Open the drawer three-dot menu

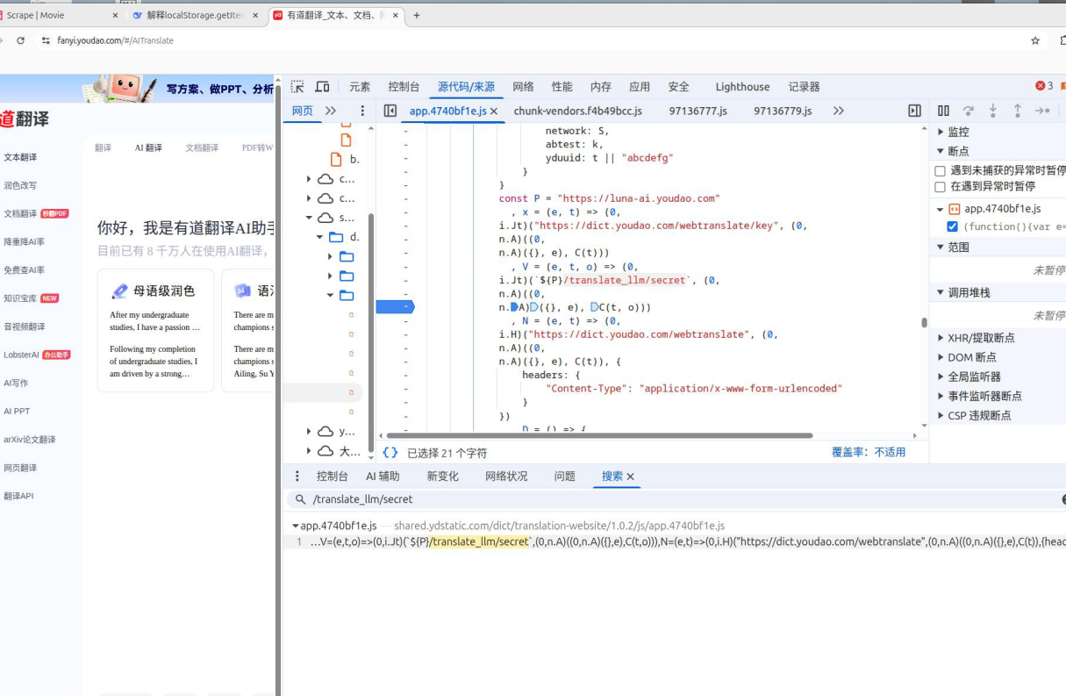pyautogui.click(x=297, y=476)
